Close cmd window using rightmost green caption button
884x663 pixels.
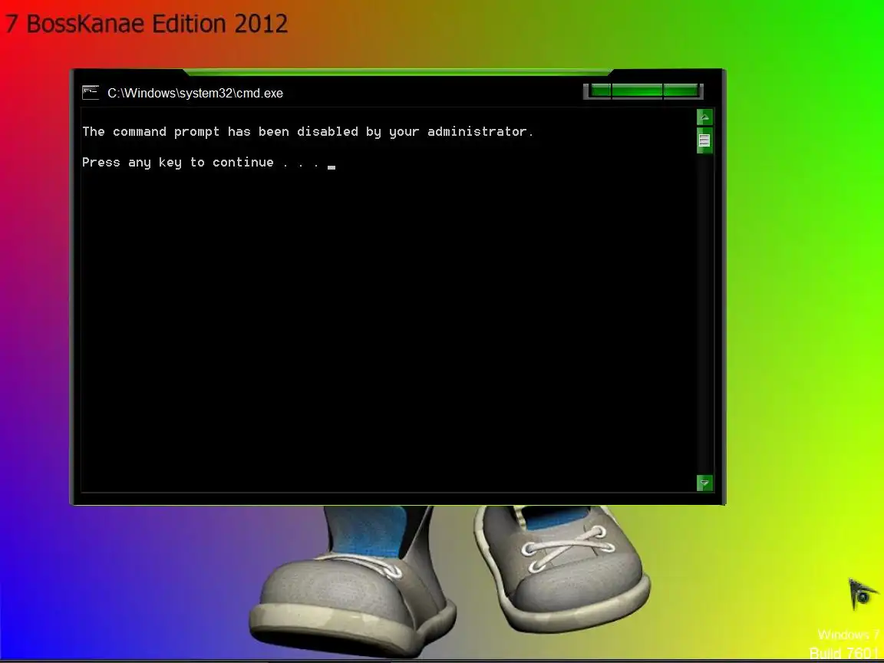click(681, 91)
